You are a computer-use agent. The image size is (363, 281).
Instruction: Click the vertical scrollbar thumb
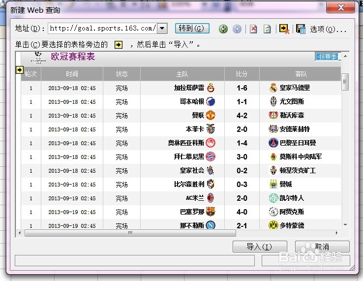pyautogui.click(x=345, y=82)
